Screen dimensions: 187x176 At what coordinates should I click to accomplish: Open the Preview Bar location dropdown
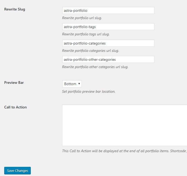pos(72,84)
